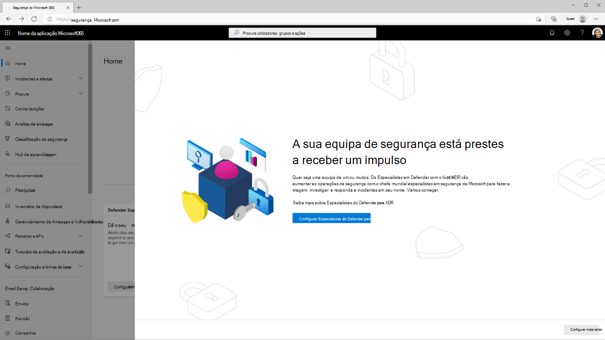This screenshot has width=605, height=340.
Task: Click the browser forward arrow
Action: pos(22,19)
